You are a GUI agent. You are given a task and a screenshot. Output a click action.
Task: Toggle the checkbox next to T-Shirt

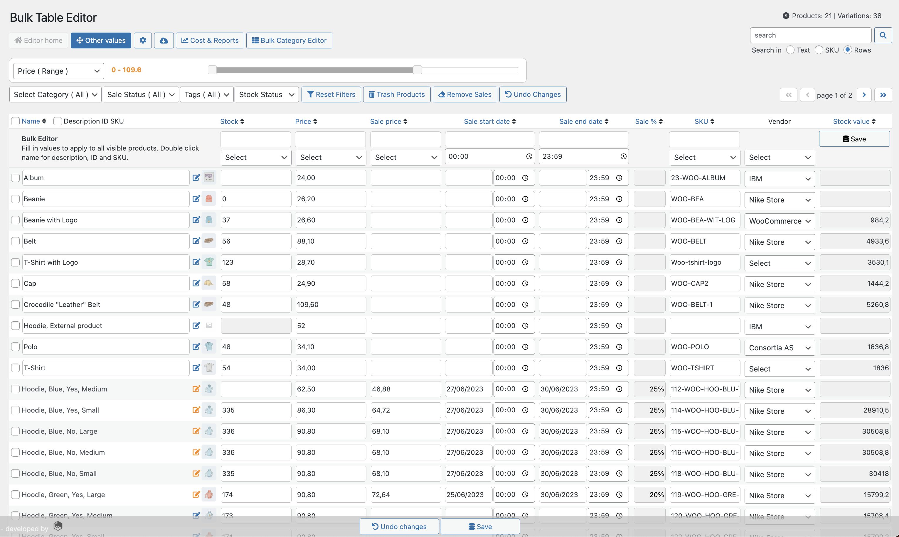click(15, 368)
